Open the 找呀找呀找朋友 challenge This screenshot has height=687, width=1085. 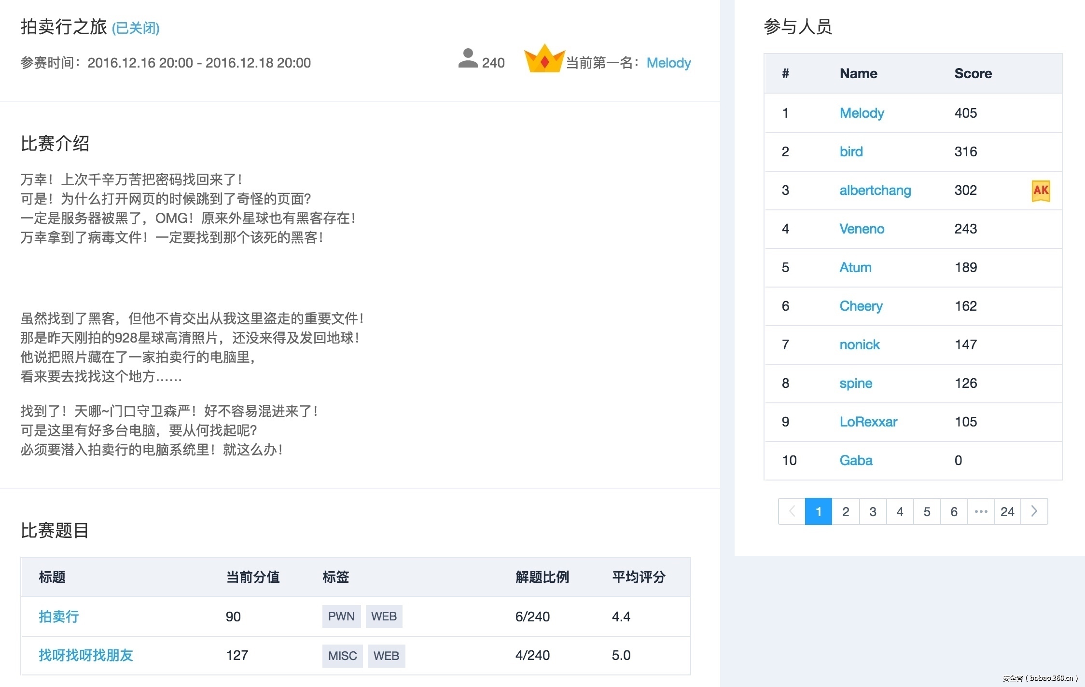[x=85, y=655]
